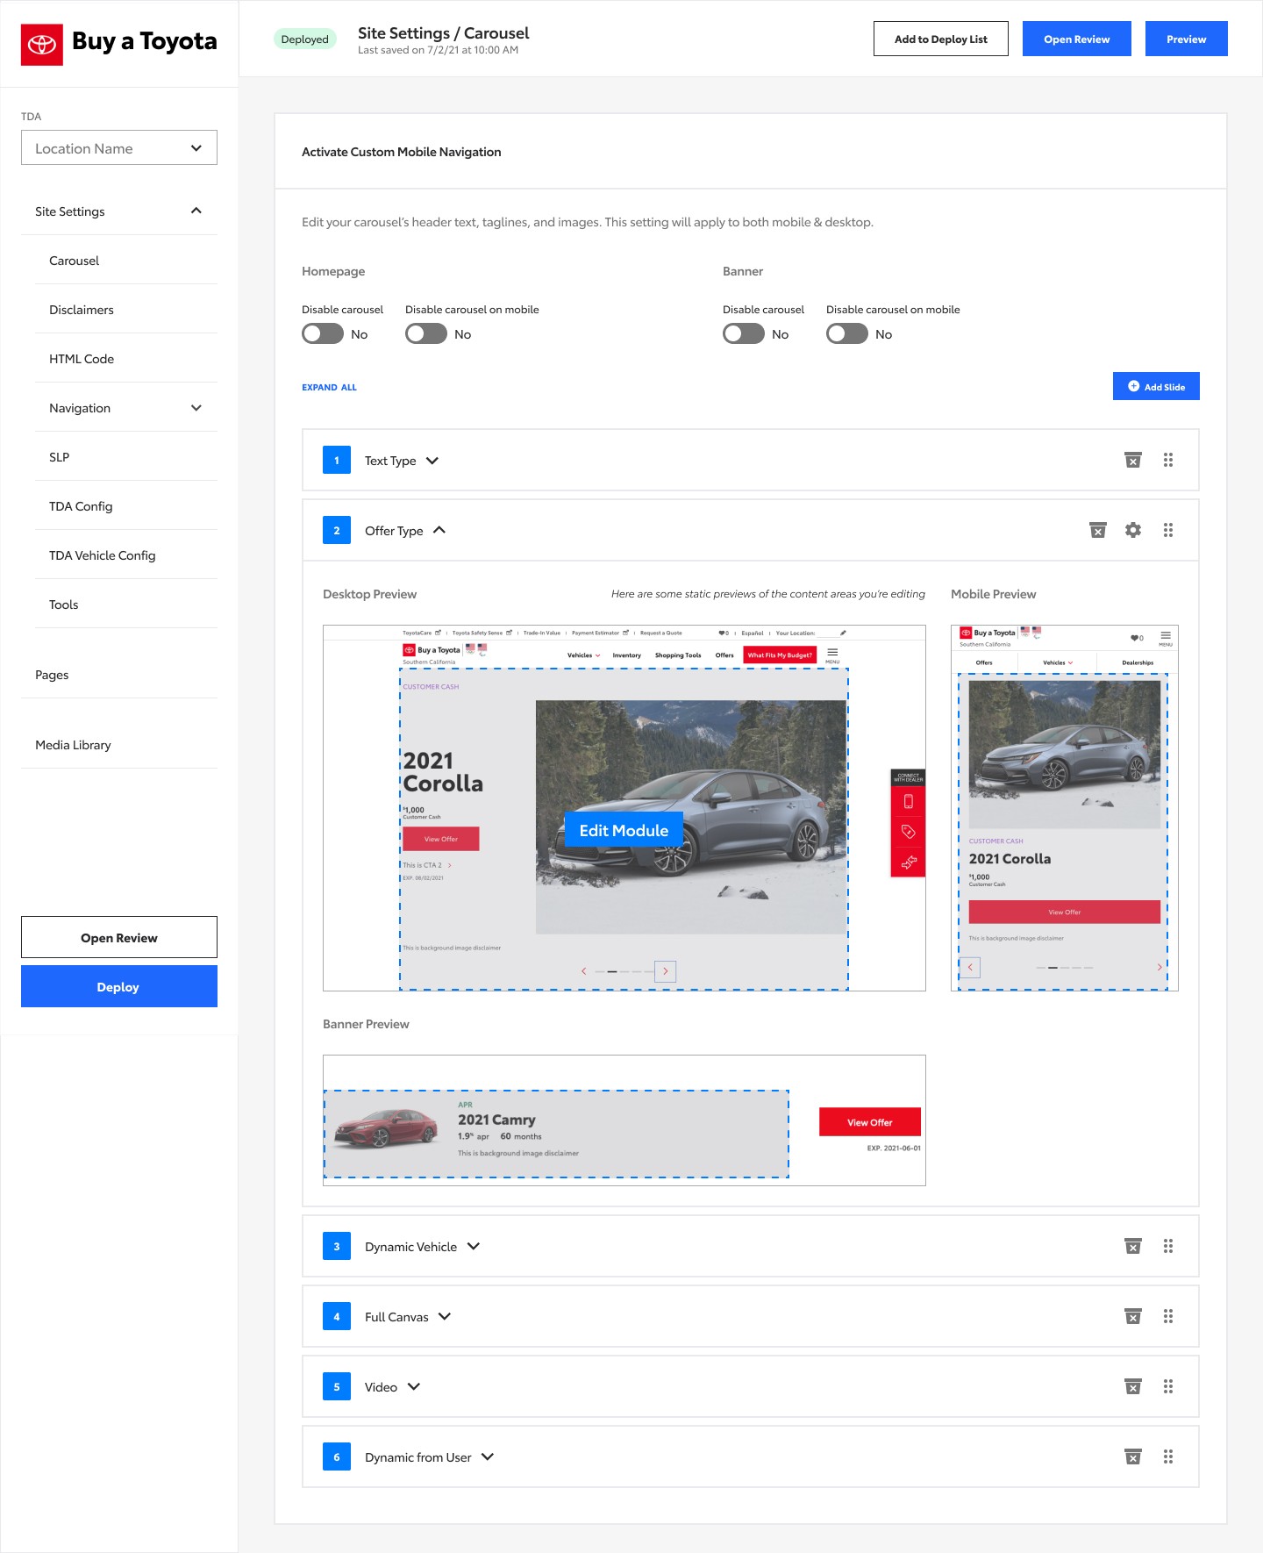Delete the Full Canvas slide

pos(1133,1316)
